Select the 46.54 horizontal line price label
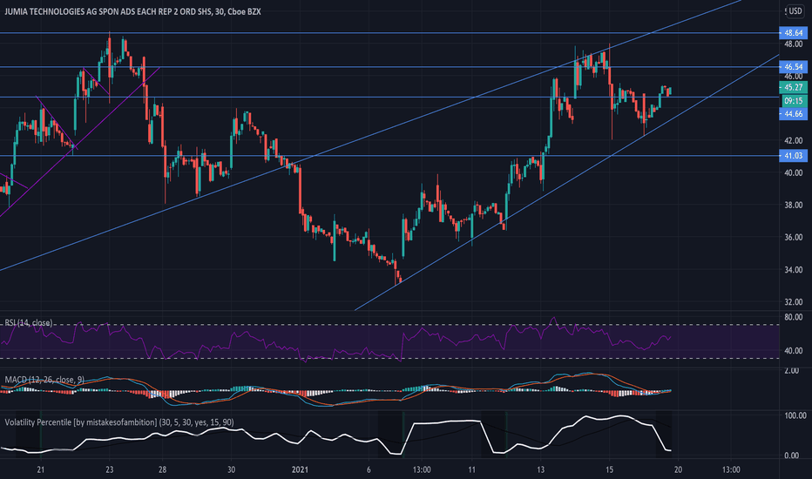The width and height of the screenshot is (812, 479). tap(793, 67)
